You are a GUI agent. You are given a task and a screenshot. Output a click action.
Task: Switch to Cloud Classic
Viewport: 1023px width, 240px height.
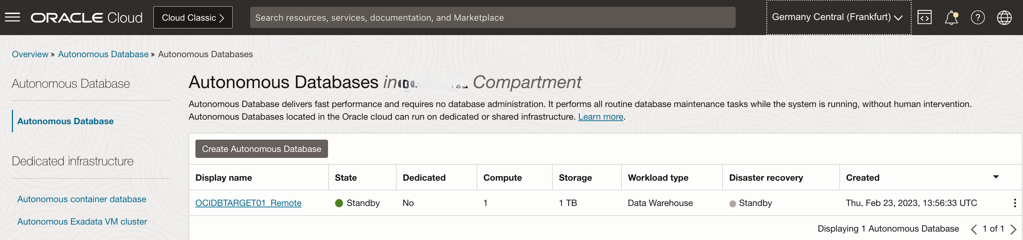tap(193, 18)
